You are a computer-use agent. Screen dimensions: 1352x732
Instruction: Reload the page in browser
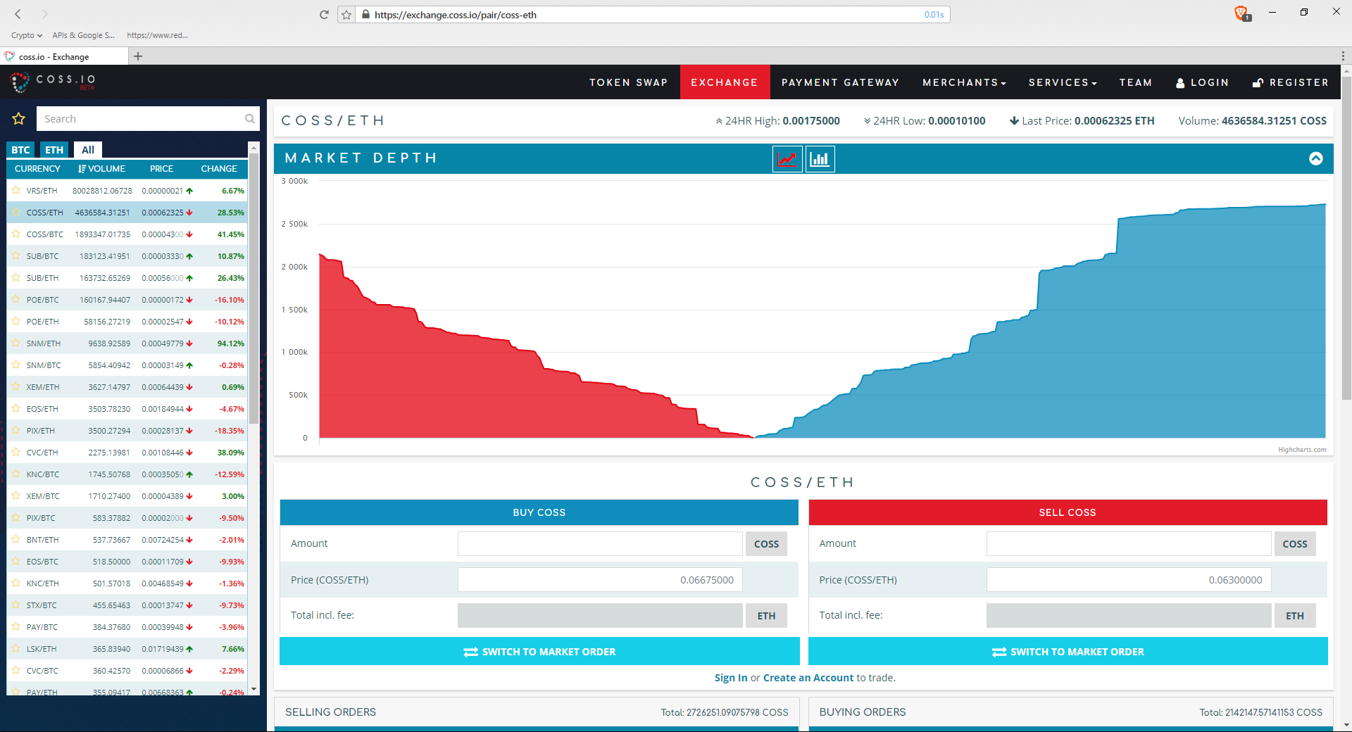coord(324,15)
